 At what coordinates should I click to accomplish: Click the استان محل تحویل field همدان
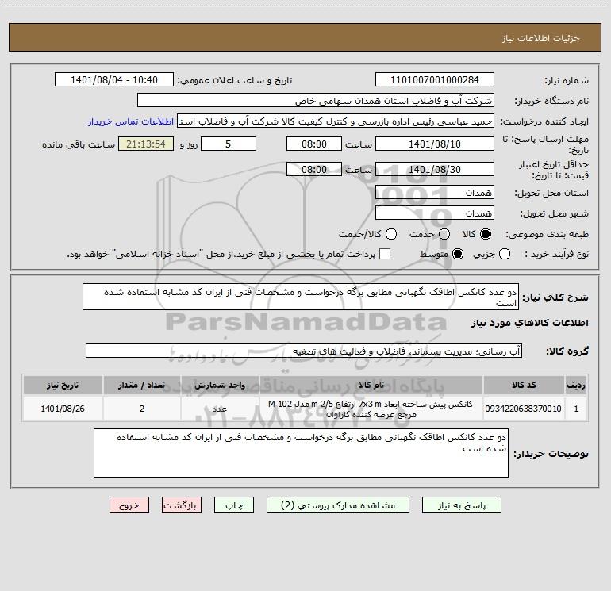(x=435, y=193)
